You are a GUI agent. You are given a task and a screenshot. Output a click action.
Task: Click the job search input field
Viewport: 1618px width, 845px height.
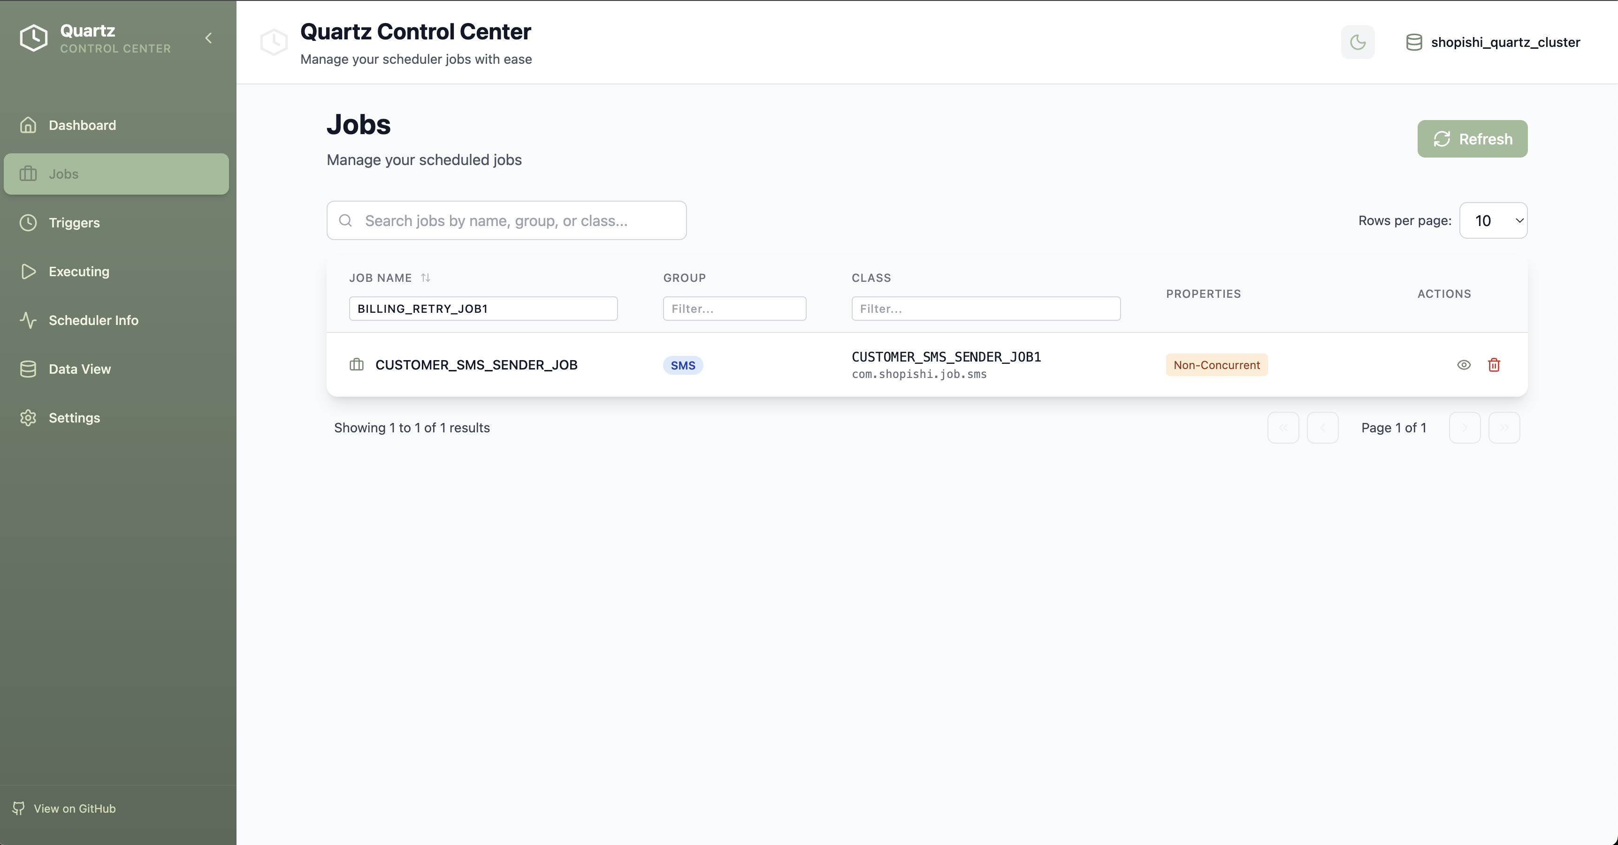506,220
